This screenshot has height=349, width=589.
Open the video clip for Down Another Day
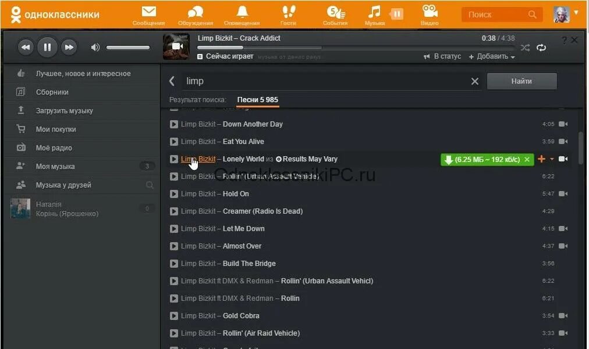click(x=563, y=124)
